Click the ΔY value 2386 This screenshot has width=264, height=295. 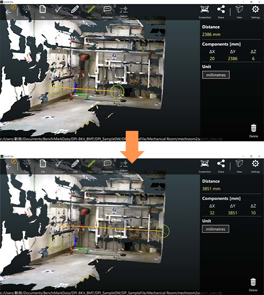tap(232, 58)
